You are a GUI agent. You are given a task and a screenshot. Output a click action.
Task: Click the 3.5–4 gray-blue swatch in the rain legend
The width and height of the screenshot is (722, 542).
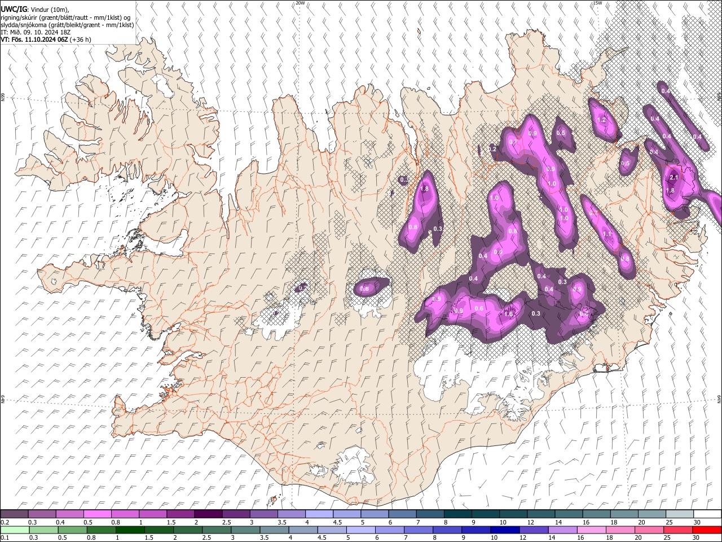coord(274,530)
